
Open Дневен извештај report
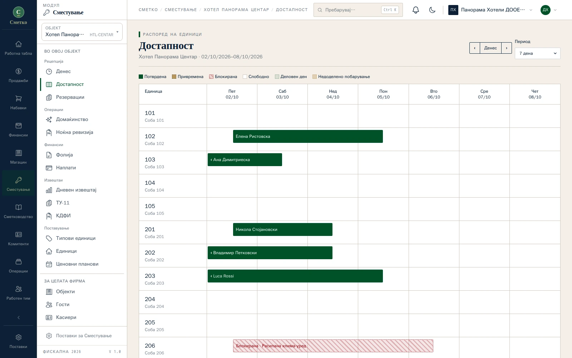(82, 190)
